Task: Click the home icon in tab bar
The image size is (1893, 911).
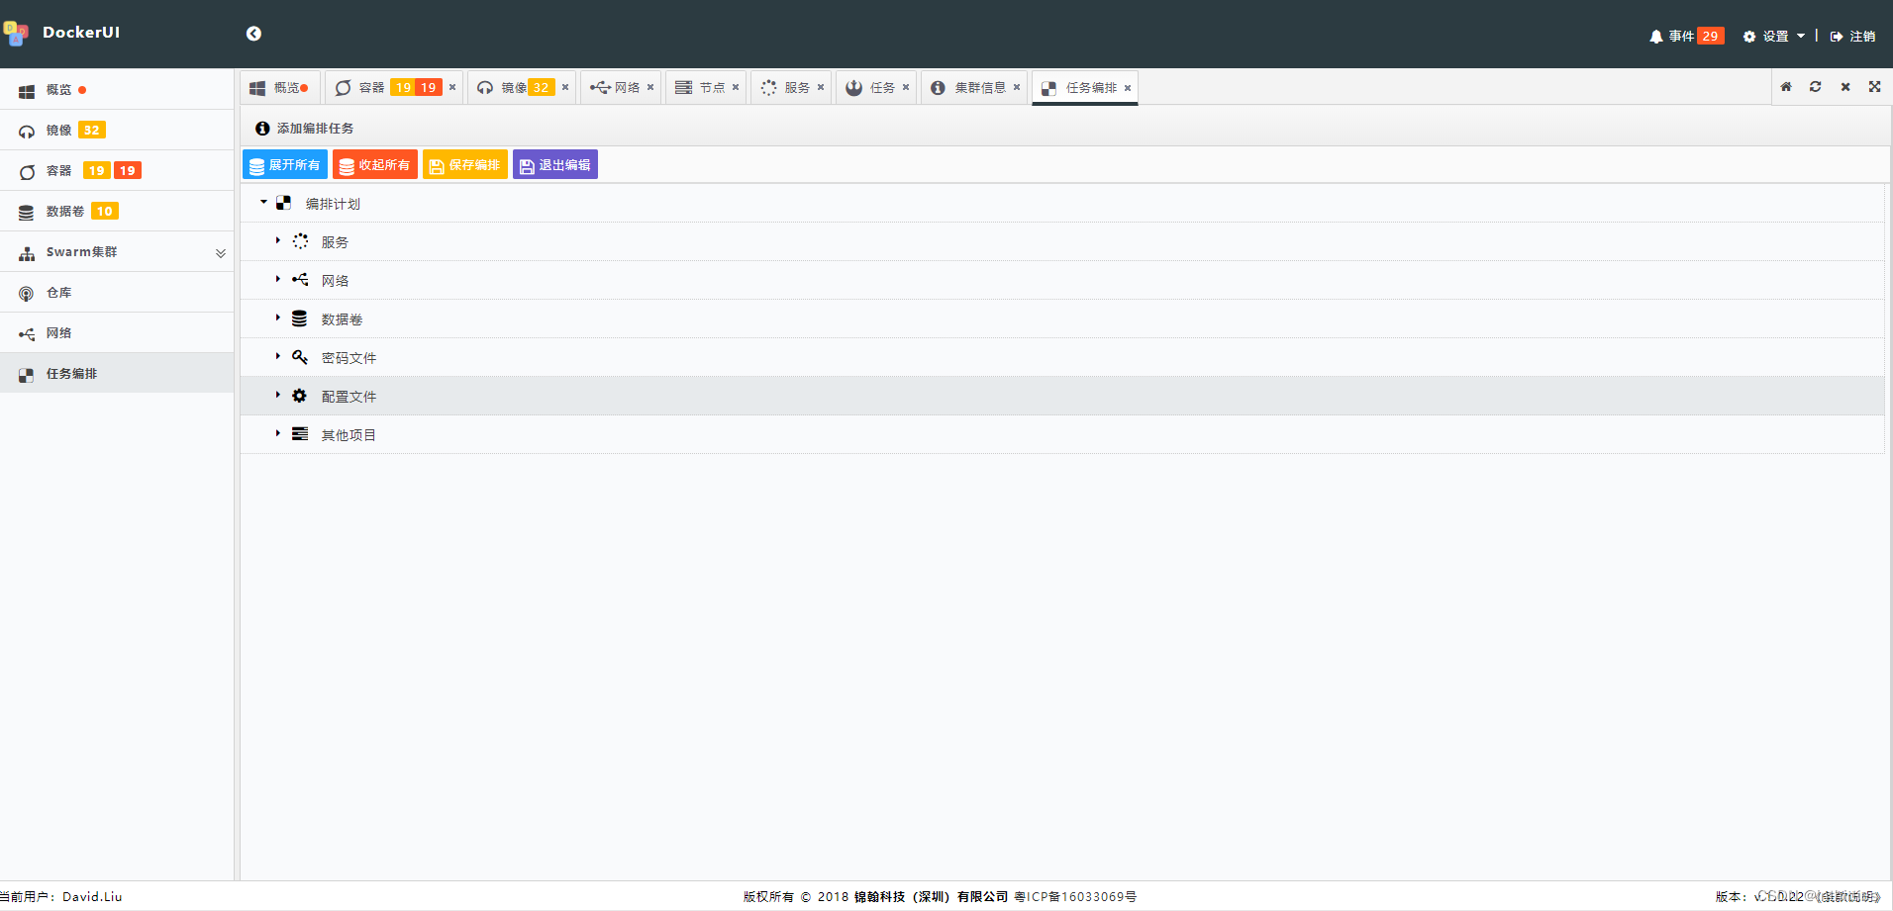Action: [x=1786, y=87]
